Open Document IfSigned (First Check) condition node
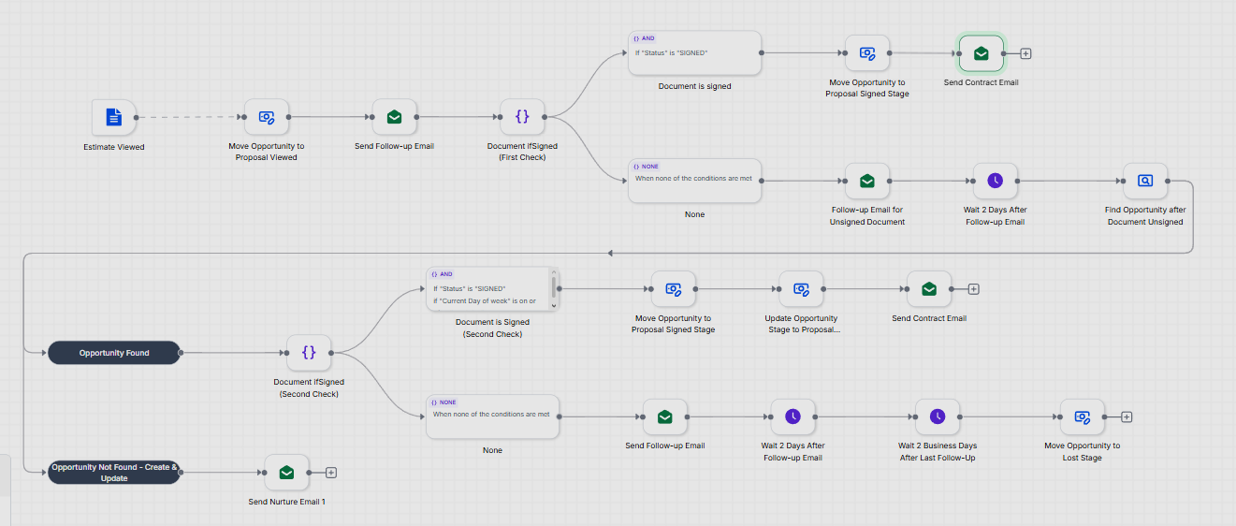Screen dimensions: 1236x526 (x=522, y=117)
